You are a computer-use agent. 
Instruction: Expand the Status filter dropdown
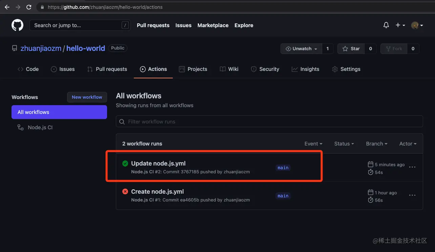[344, 144]
